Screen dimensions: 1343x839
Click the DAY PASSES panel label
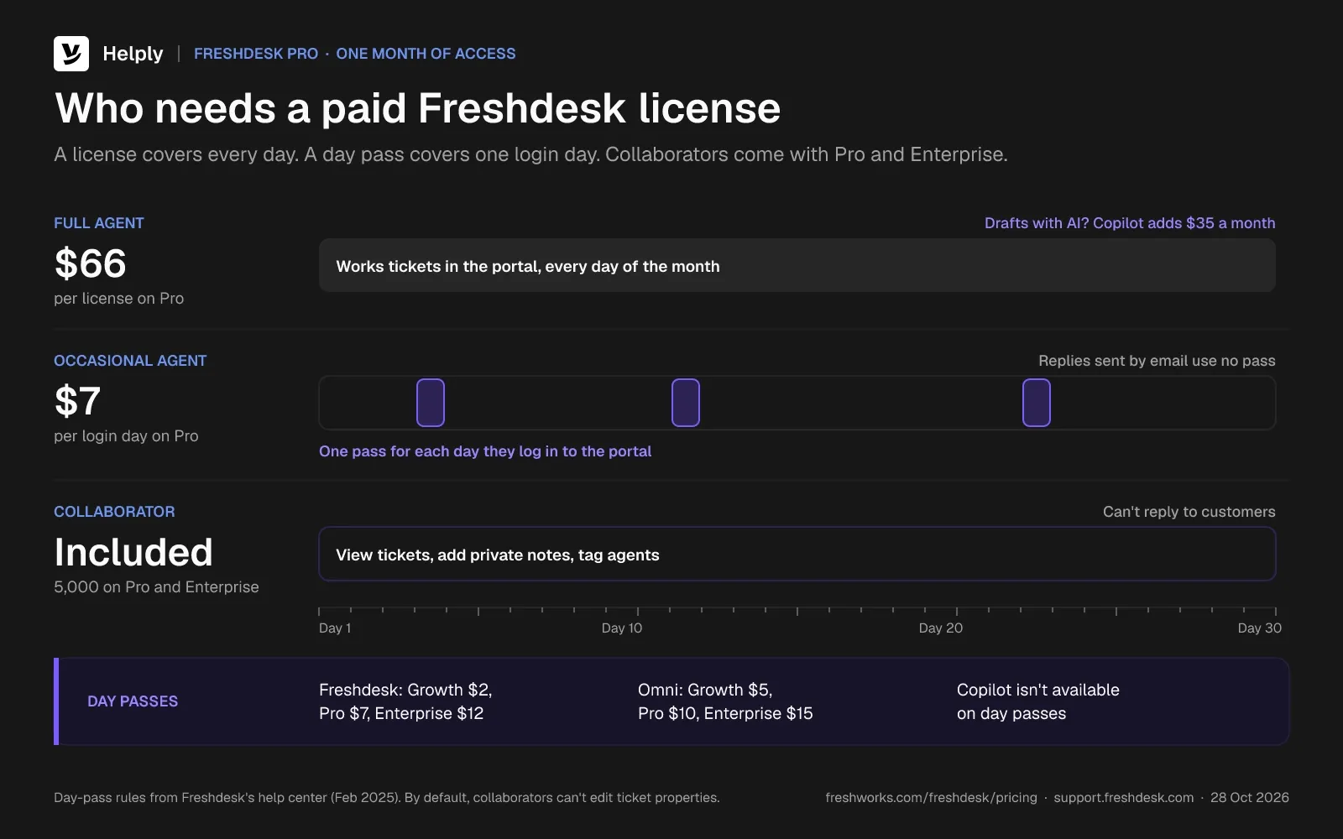click(133, 701)
